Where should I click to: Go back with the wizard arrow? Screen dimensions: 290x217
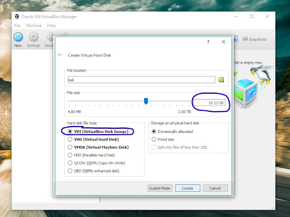click(x=60, y=55)
